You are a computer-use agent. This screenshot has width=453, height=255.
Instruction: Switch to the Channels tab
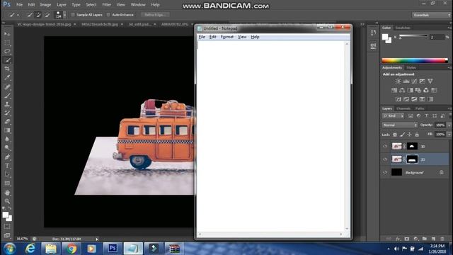(x=403, y=108)
